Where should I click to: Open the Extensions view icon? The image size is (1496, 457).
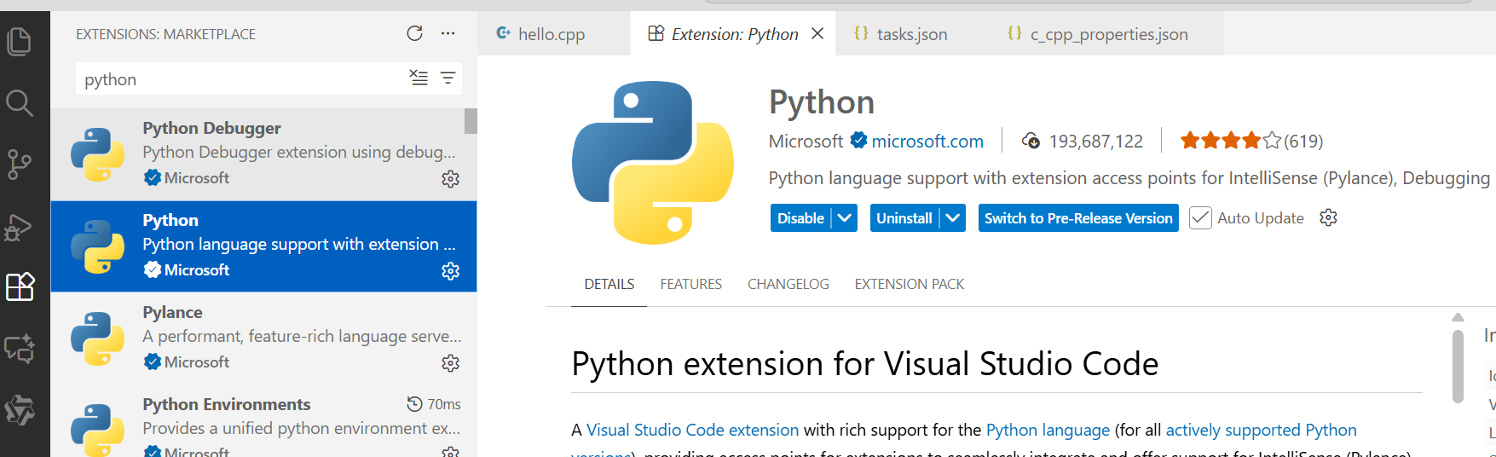20,287
